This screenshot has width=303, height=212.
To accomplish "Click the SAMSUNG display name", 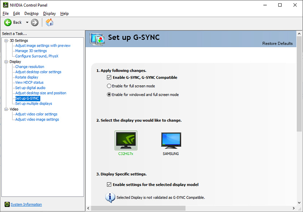I will pyautogui.click(x=171, y=154).
